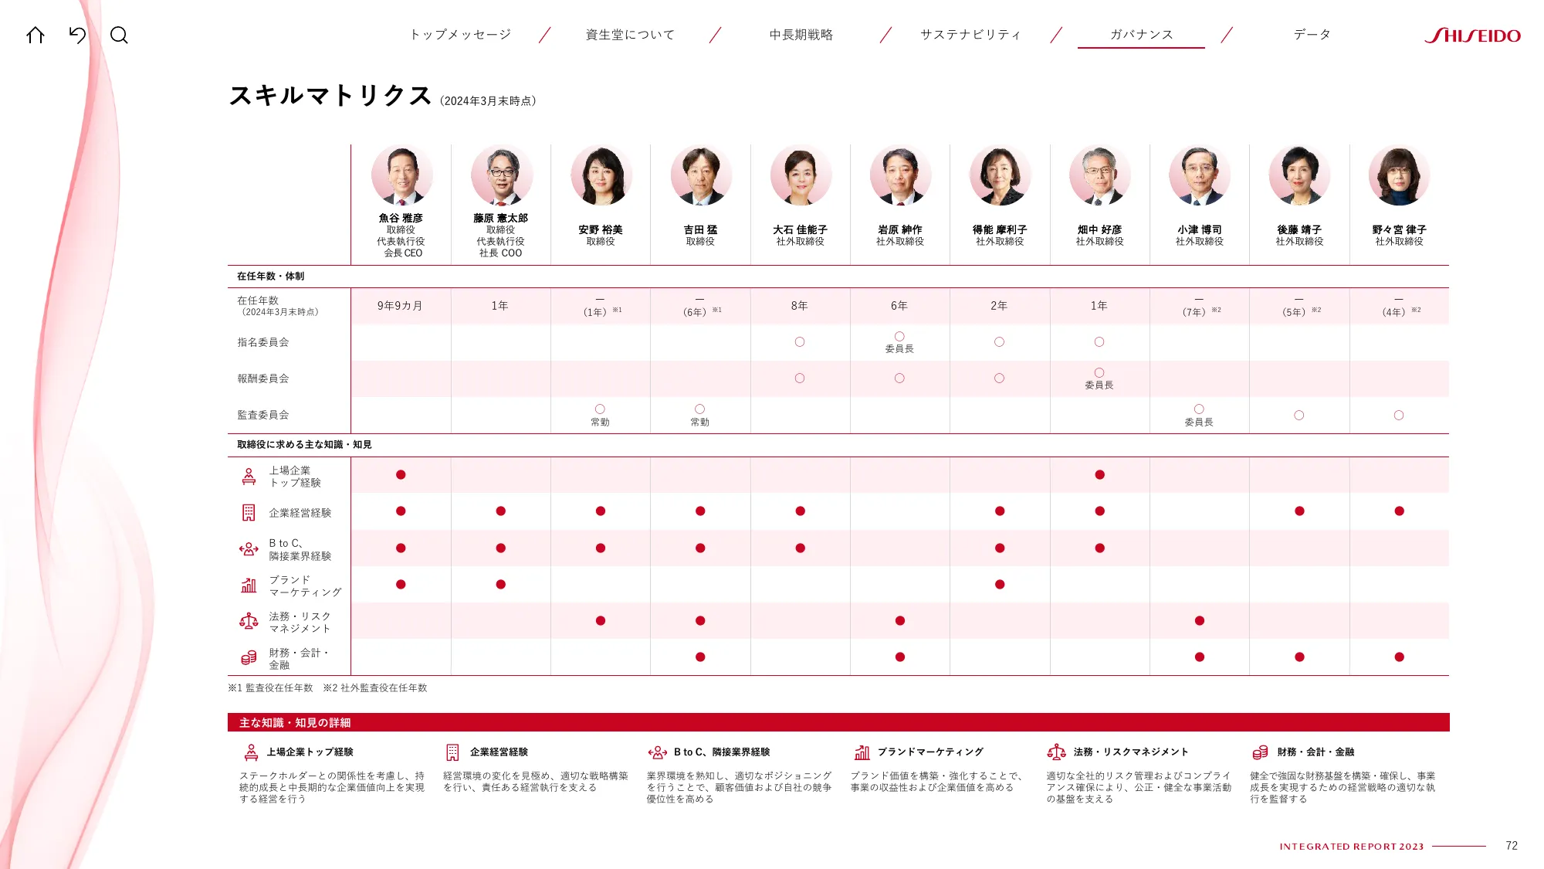This screenshot has height=869, width=1544.
Task: Open the サステナビリティ page link
Action: tap(970, 34)
